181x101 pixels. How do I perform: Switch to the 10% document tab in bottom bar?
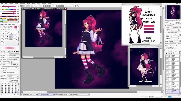[47, 95]
